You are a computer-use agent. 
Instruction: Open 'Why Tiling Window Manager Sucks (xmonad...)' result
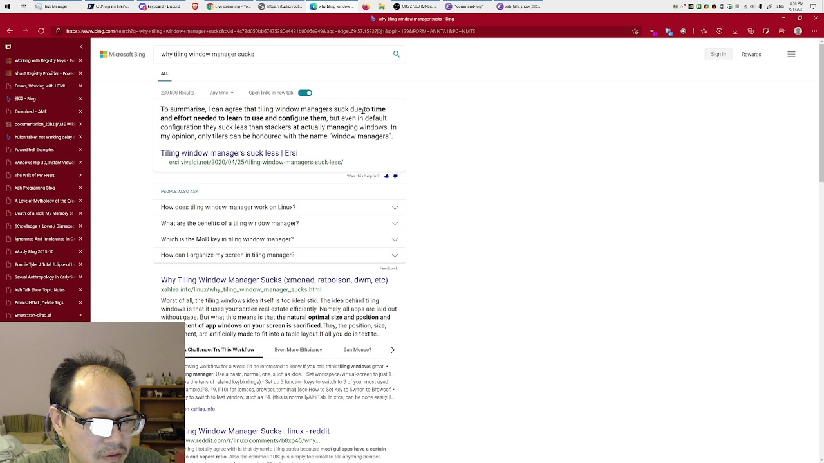coord(274,280)
